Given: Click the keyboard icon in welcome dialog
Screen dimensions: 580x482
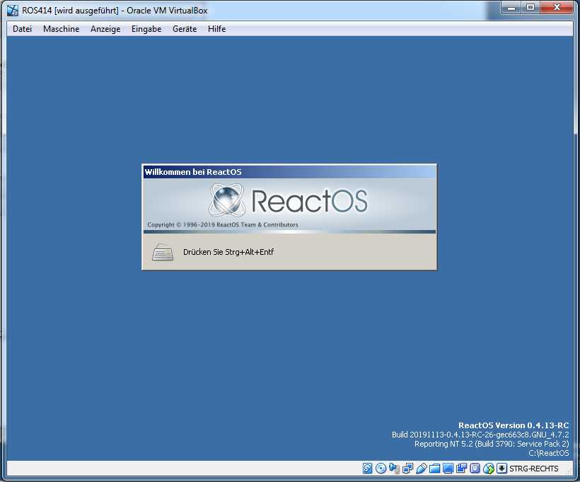Looking at the screenshot, I should [163, 252].
